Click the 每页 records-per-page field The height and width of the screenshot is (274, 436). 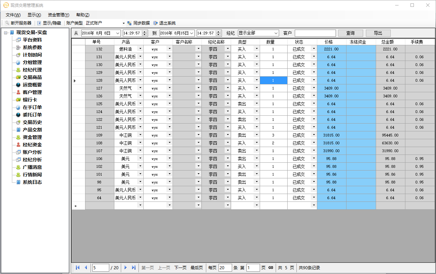[x=225, y=268]
